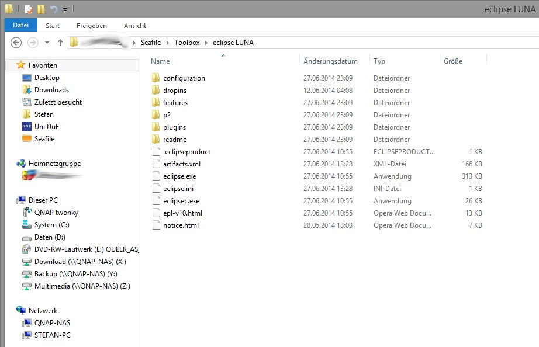Open the STEFAN-PC network computer

click(x=52, y=335)
